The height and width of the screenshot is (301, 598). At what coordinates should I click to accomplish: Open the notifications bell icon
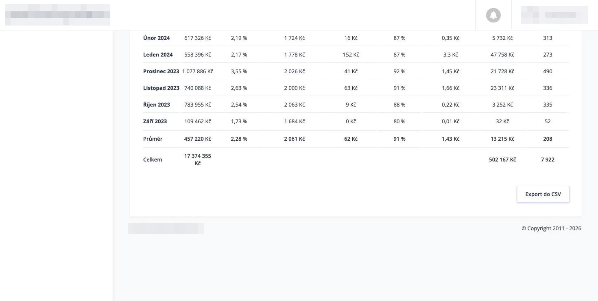(493, 15)
